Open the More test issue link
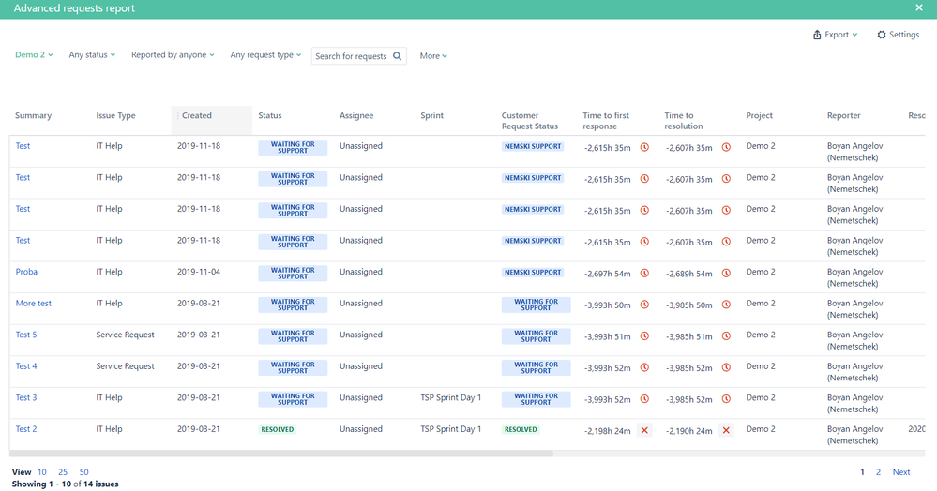Viewport: 937px width, 491px height. pos(34,303)
